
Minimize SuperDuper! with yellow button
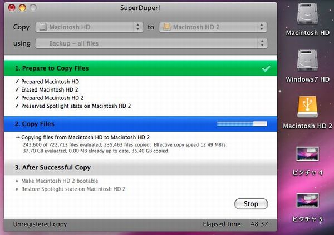22,8
